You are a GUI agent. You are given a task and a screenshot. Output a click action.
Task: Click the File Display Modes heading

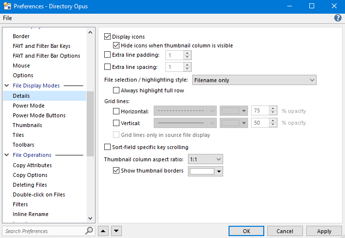pos(36,86)
